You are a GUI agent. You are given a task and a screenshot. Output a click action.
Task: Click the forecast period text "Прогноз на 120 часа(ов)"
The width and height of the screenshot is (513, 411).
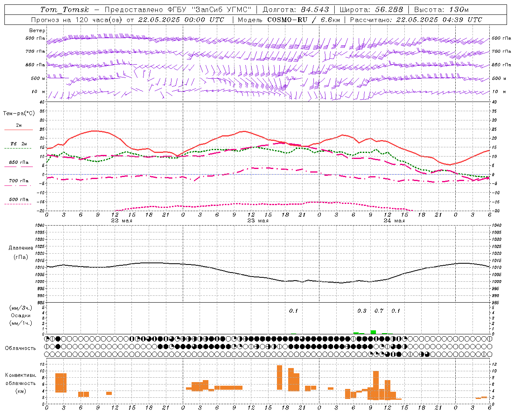[x=77, y=20]
